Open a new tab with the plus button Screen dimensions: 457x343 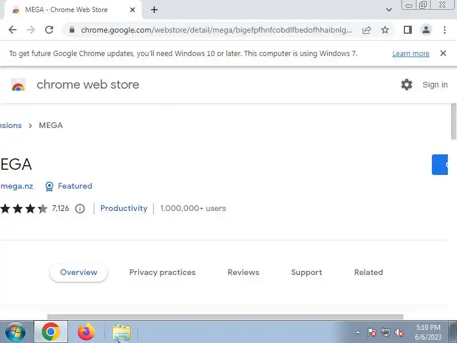point(154,10)
